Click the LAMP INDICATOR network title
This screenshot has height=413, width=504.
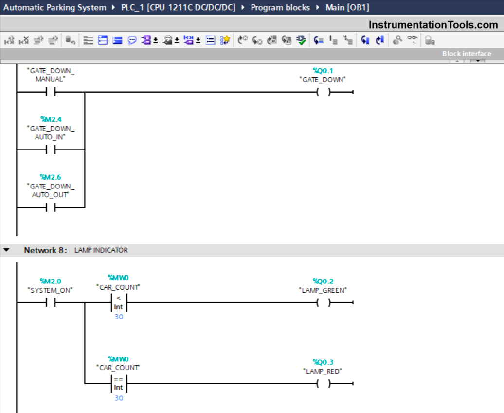coord(101,250)
